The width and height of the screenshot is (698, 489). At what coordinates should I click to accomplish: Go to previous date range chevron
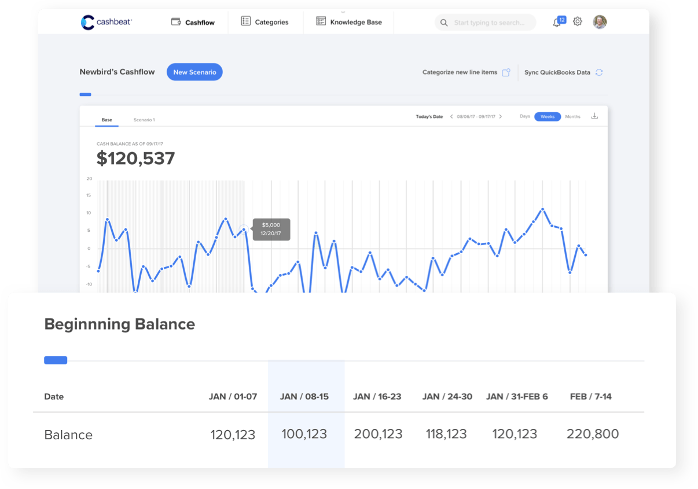pyautogui.click(x=451, y=117)
